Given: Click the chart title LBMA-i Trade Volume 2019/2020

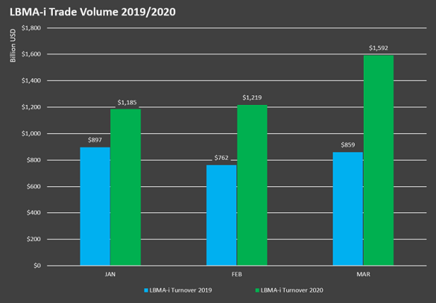Looking at the screenshot, I should [x=92, y=12].
